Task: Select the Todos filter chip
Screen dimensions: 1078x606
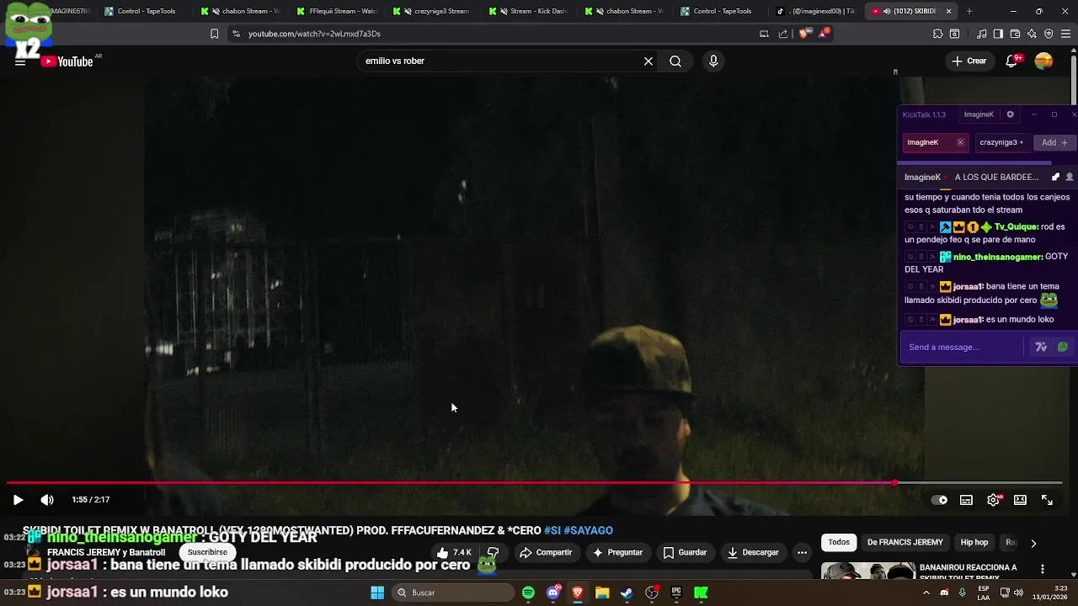Action: [x=839, y=543]
